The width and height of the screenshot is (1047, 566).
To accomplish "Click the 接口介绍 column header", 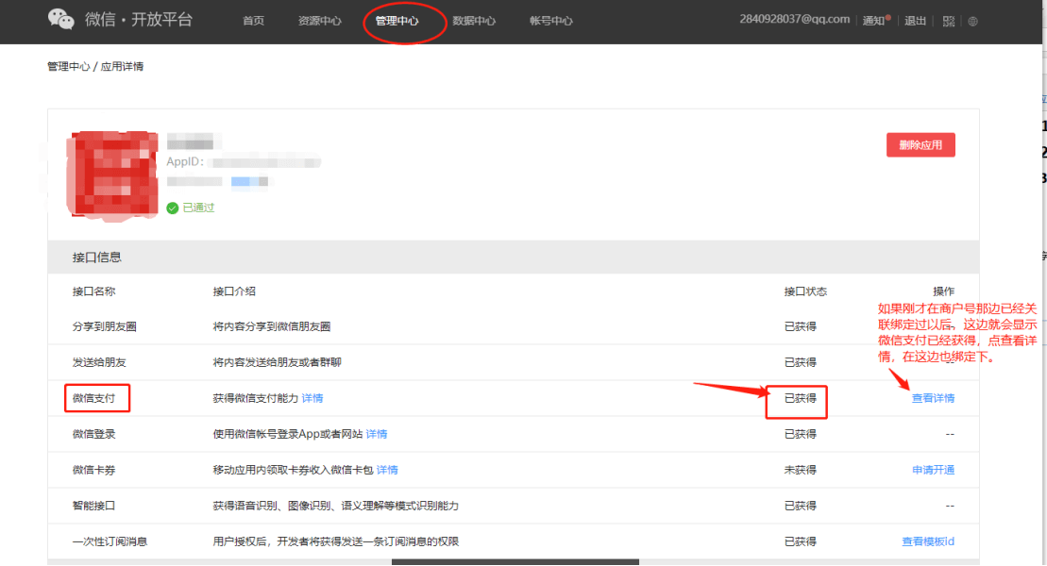I will click(234, 291).
